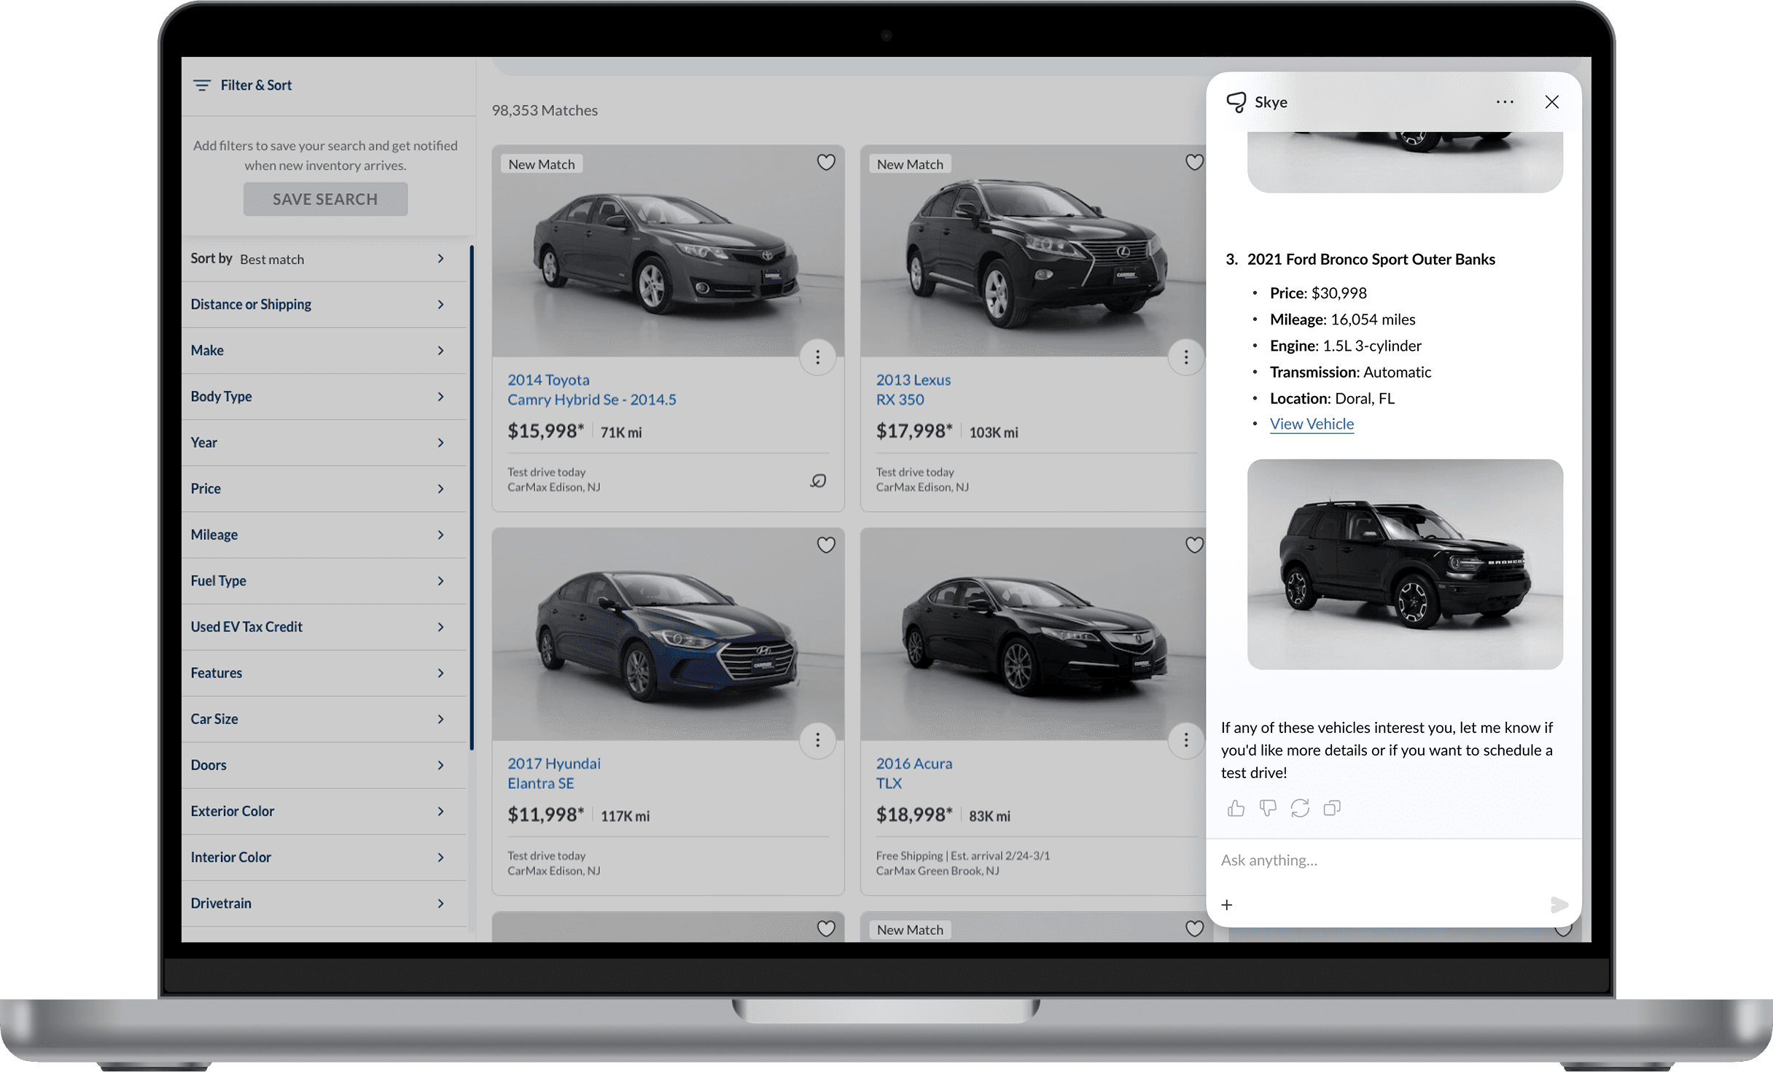Open the Exterior Color filter
1773x1072 pixels.
324,811
